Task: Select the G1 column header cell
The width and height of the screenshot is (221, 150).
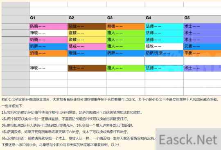Action: click(48, 19)
